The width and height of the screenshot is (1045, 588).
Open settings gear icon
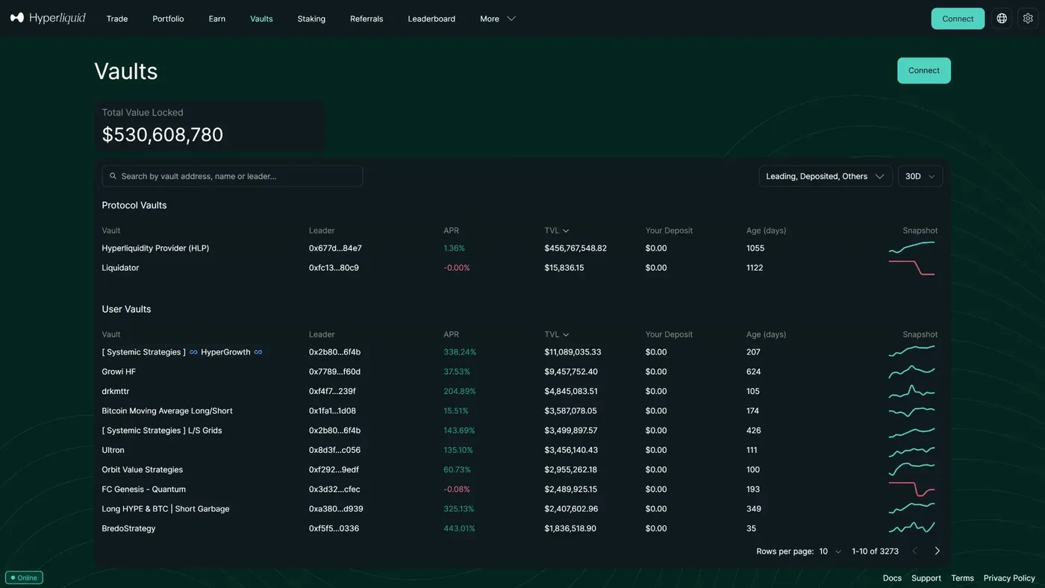pyautogui.click(x=1028, y=19)
